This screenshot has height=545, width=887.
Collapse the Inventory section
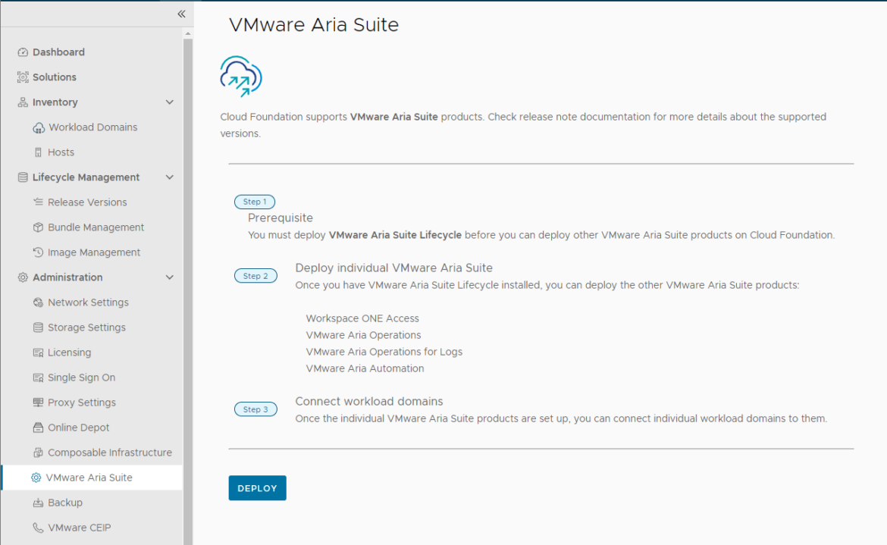(x=170, y=102)
